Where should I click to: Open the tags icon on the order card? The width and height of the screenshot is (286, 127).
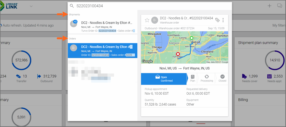[217, 20]
